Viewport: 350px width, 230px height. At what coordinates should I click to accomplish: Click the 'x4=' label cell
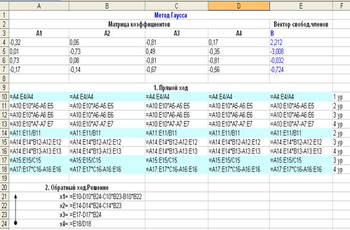(x=39, y=223)
